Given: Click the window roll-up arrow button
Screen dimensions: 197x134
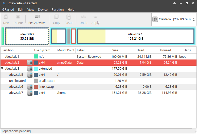Looking at the screenshot, I should 175,3.
